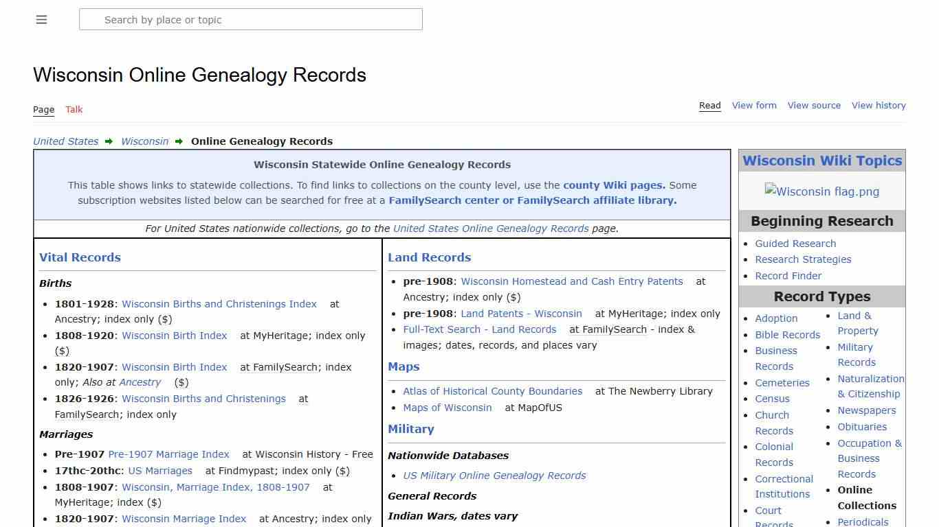Open the hamburger navigation menu
This screenshot has width=939, height=527.
pyautogui.click(x=41, y=19)
